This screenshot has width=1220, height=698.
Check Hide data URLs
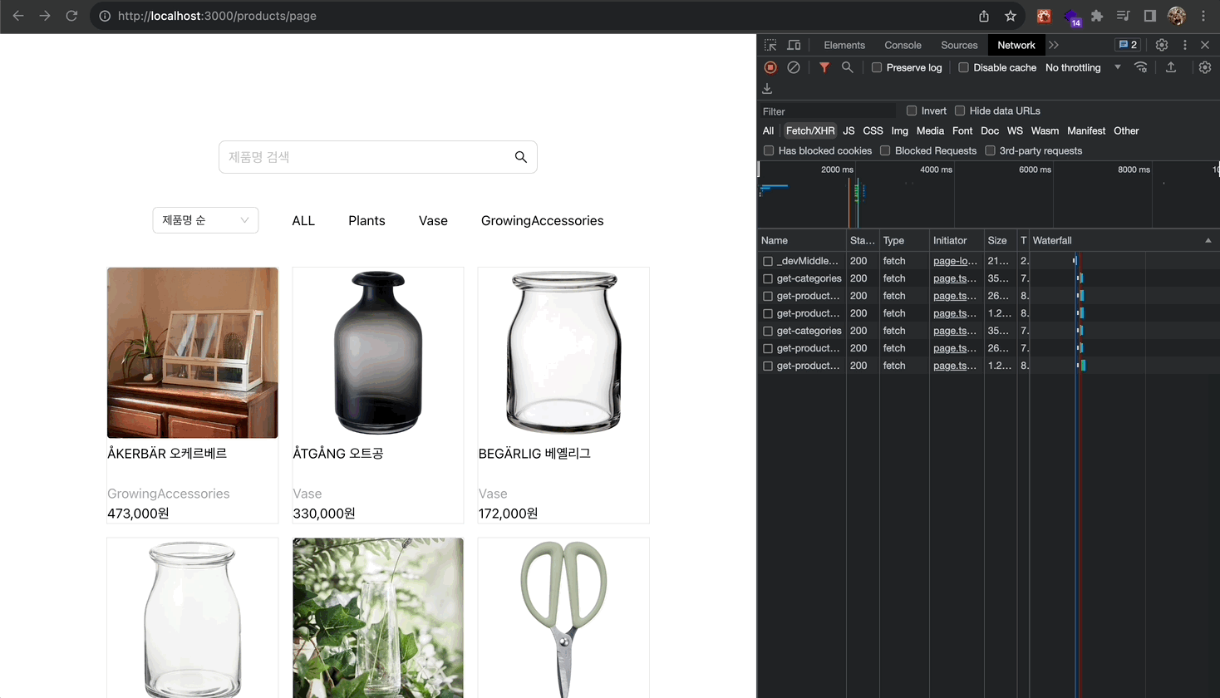pos(960,111)
